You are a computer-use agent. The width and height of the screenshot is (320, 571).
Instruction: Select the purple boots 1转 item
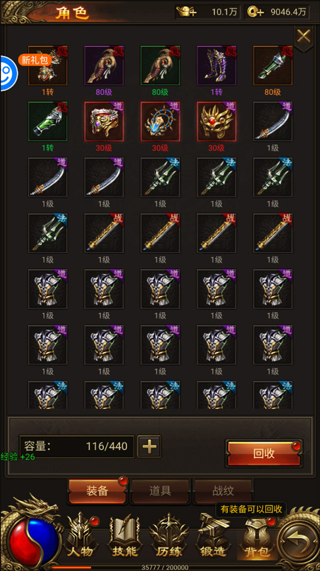point(217,66)
